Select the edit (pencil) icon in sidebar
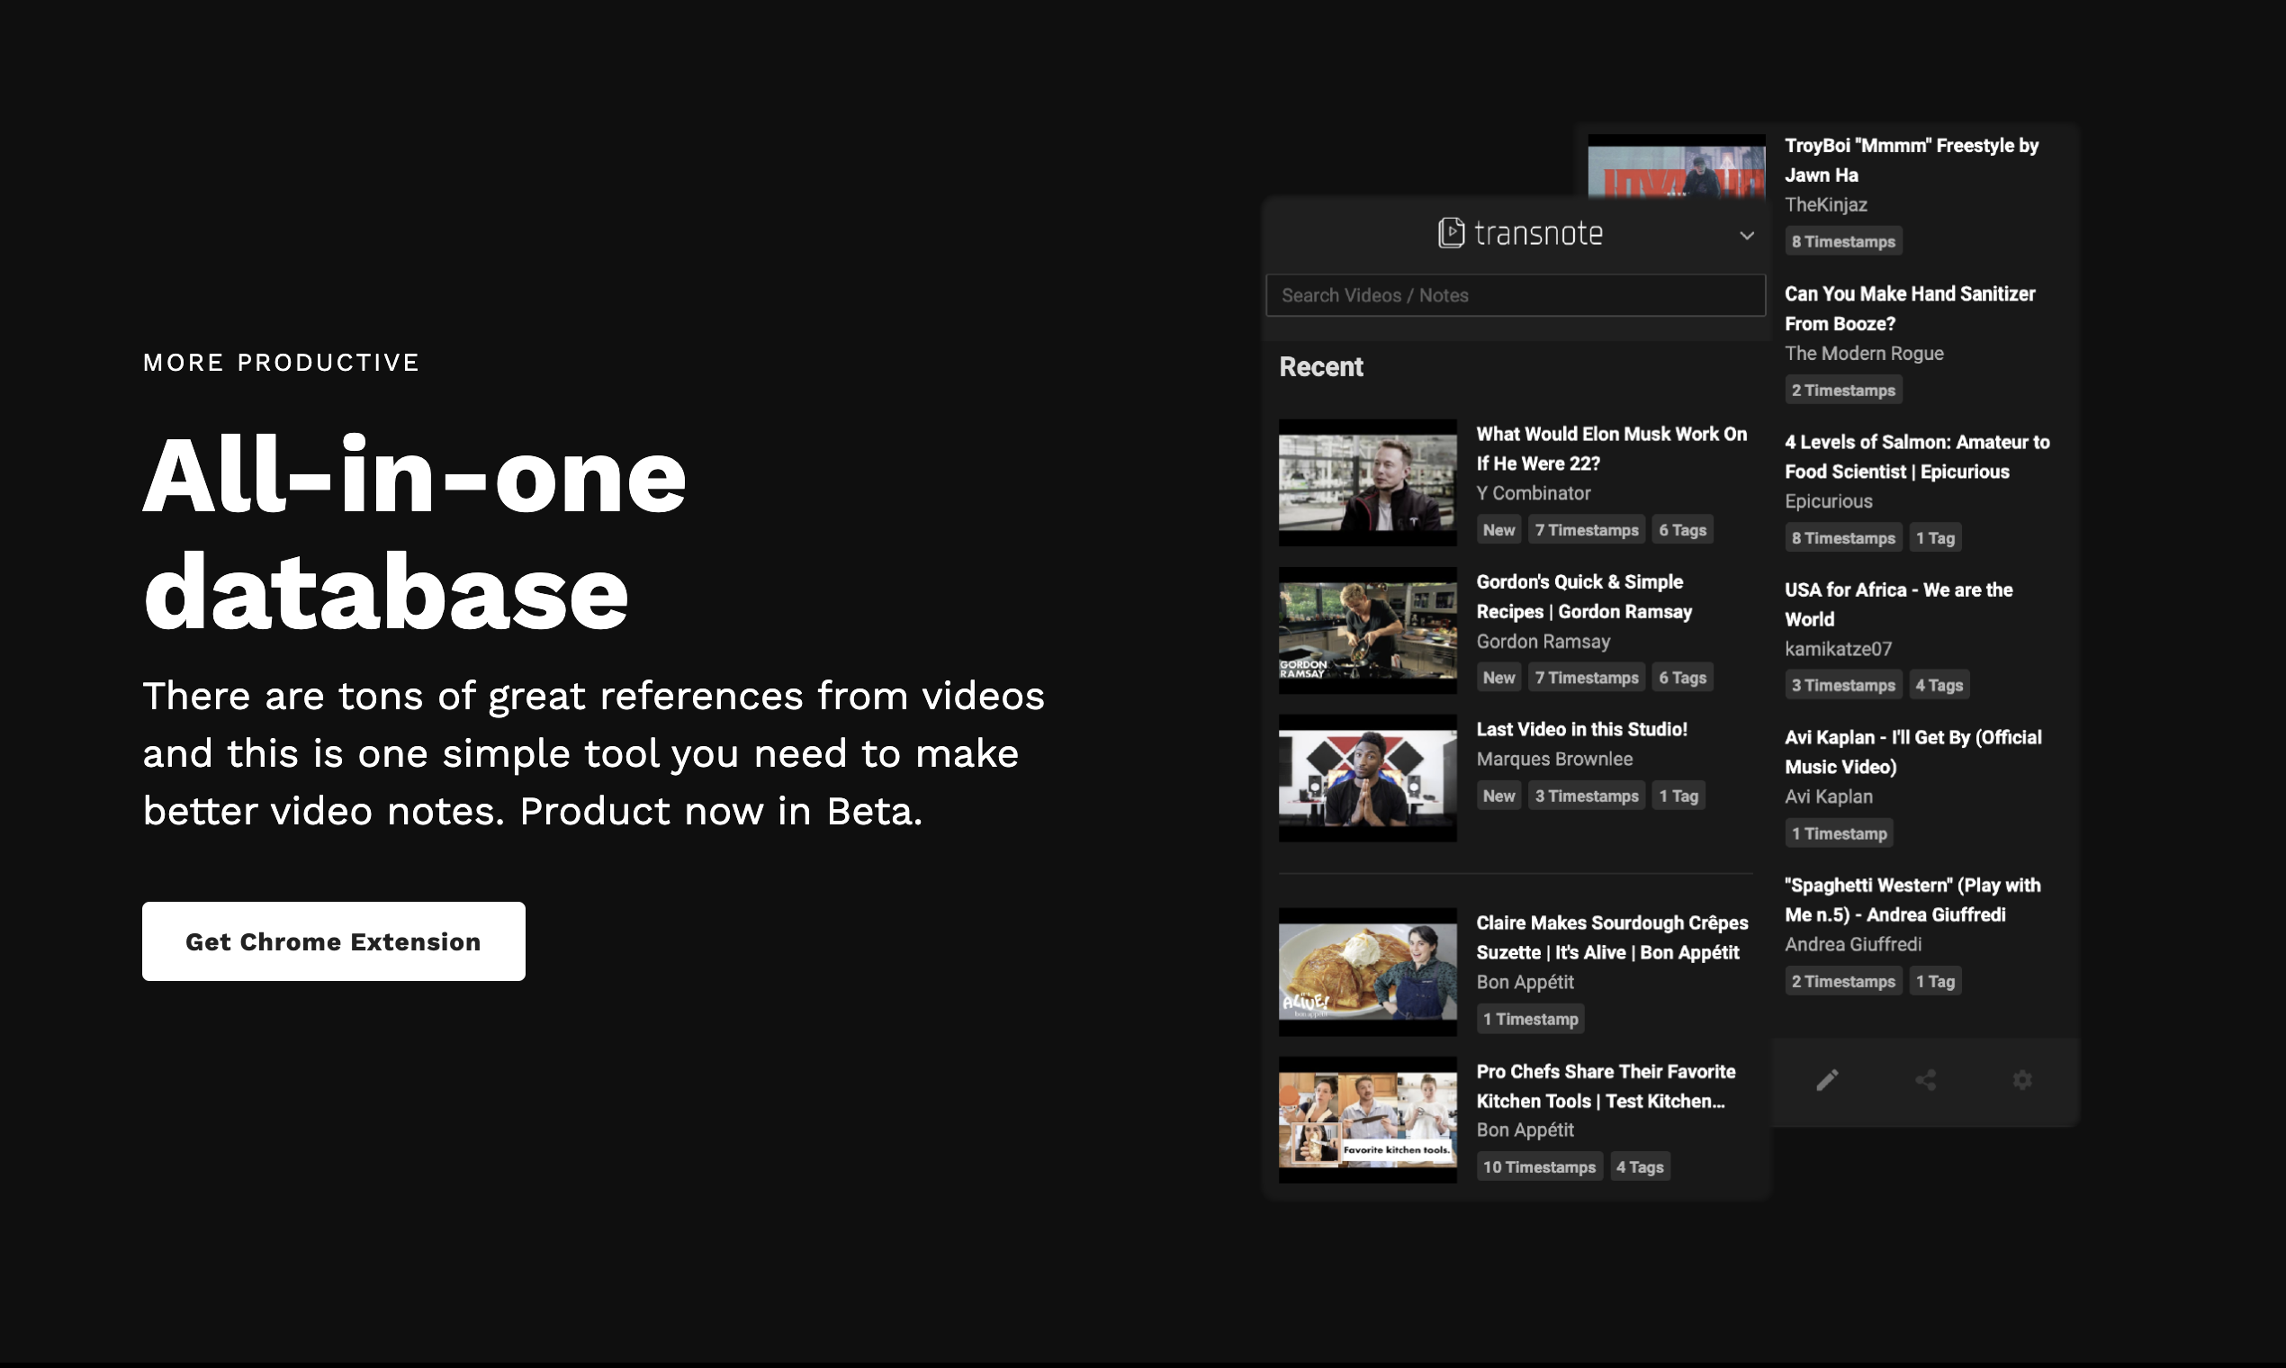This screenshot has height=1368, width=2286. [1828, 1079]
